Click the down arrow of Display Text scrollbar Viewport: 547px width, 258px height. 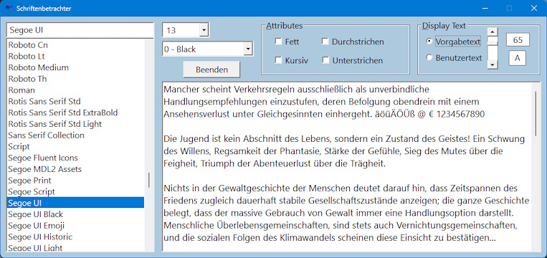(x=493, y=64)
